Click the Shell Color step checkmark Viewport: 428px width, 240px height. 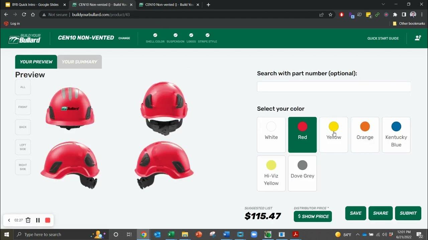pos(155,35)
